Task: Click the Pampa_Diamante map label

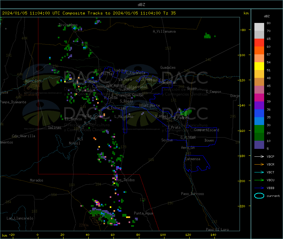Action: point(13,102)
